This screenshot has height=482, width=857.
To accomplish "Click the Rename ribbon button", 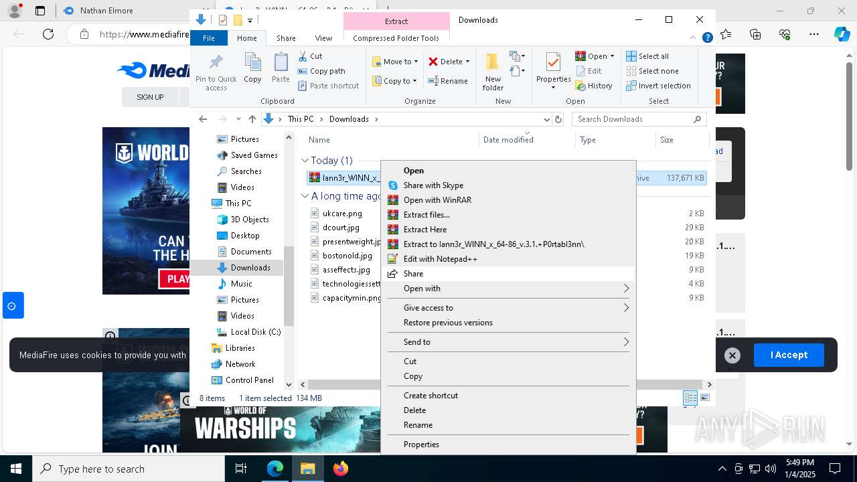I will [x=448, y=81].
